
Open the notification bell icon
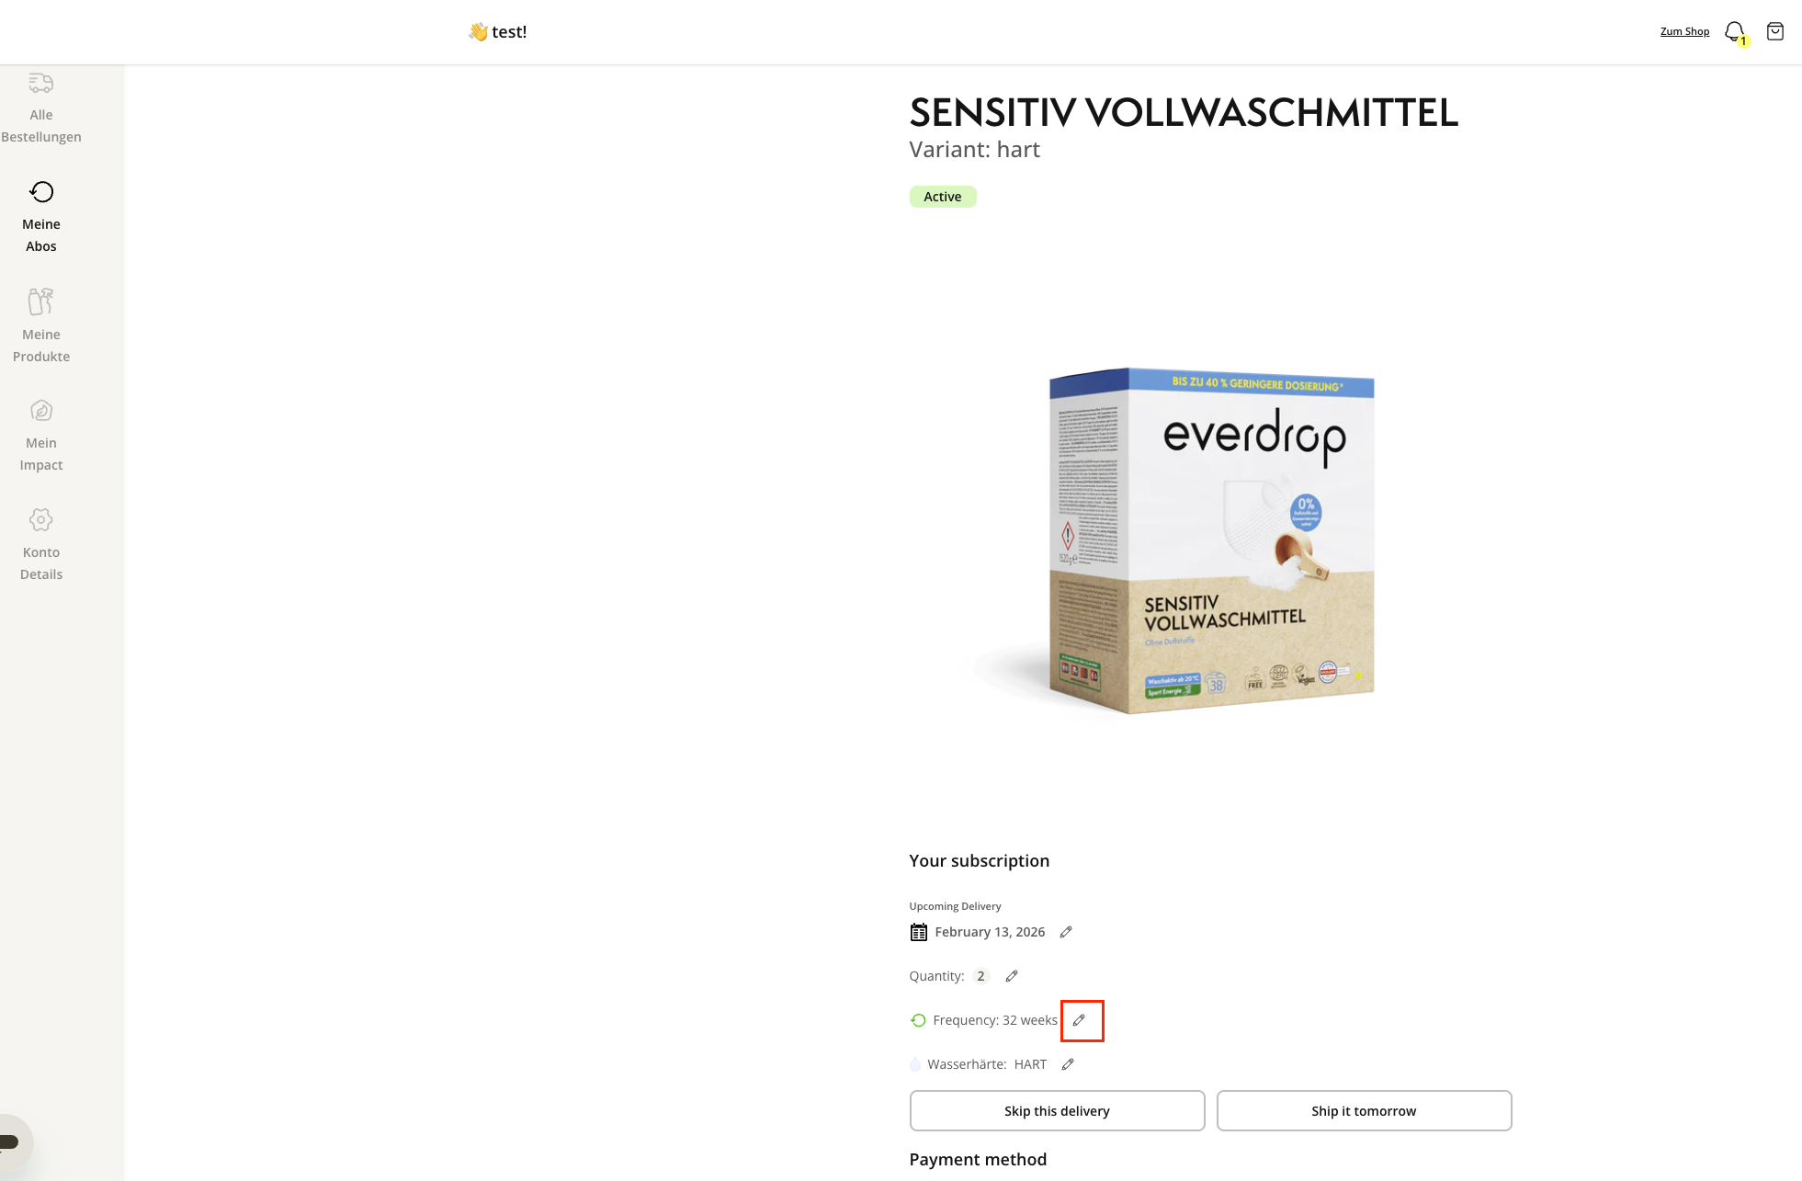pyautogui.click(x=1734, y=31)
